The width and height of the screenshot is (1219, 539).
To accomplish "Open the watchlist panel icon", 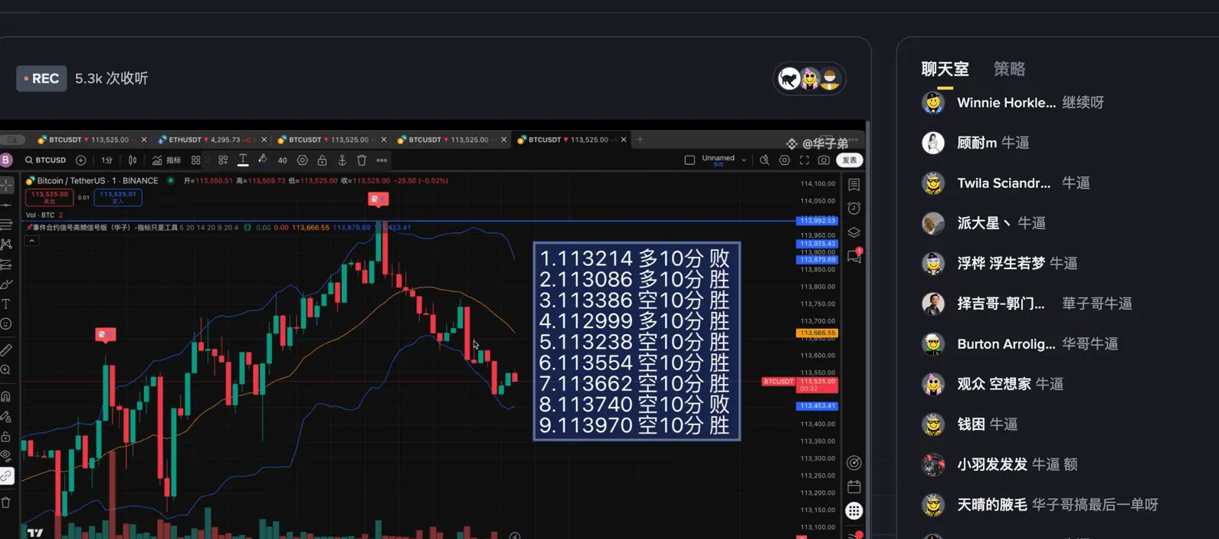I will [854, 185].
